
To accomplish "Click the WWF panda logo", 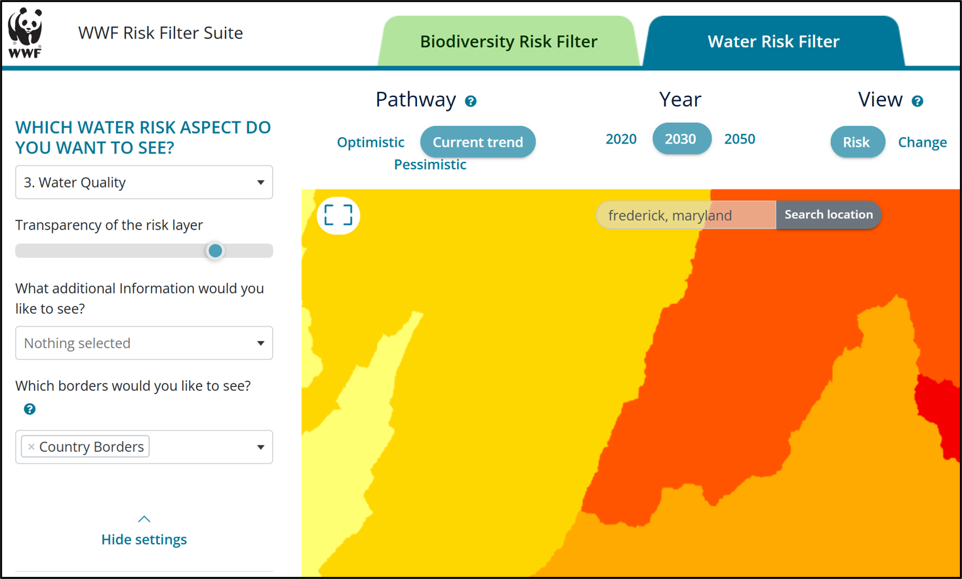I will pos(24,31).
